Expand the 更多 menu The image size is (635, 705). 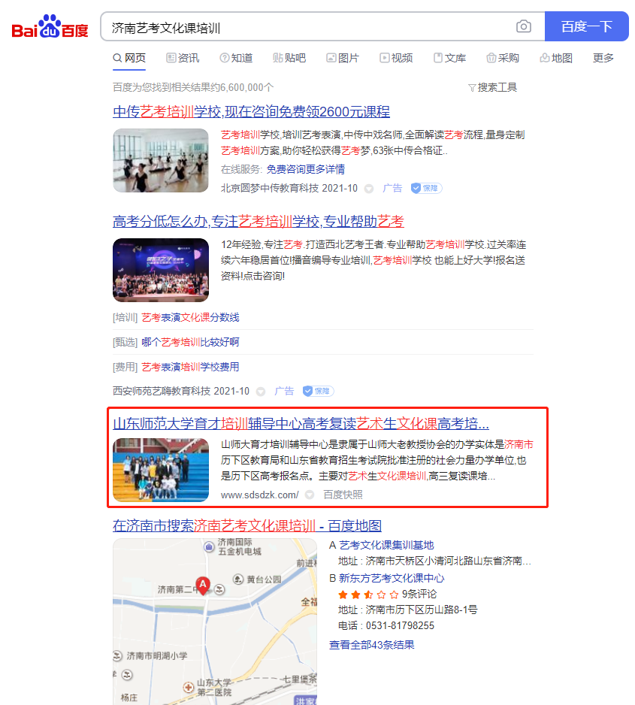(x=603, y=58)
